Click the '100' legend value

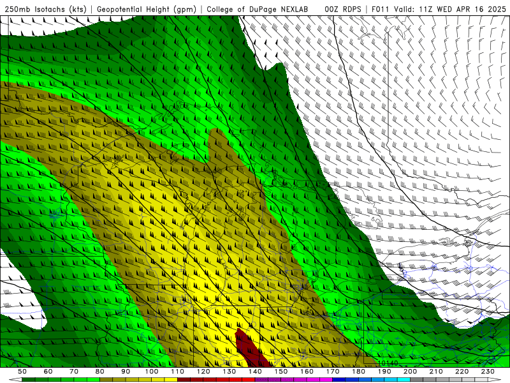152,372
